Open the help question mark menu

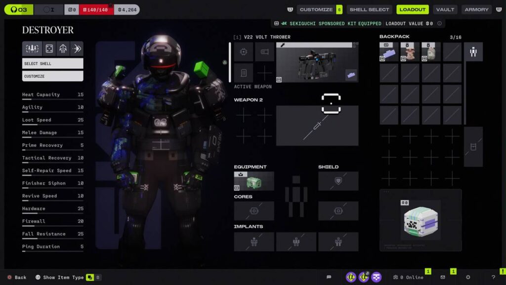point(493,277)
